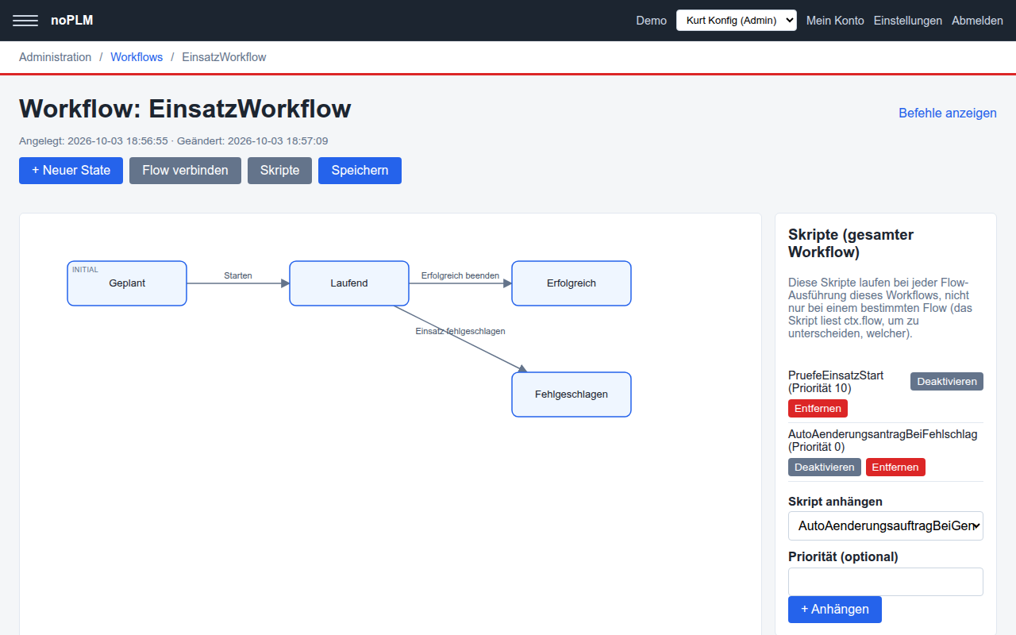Screen dimensions: 1016x635
Task: Open the hamburger navigation menu
Action: coord(25,21)
